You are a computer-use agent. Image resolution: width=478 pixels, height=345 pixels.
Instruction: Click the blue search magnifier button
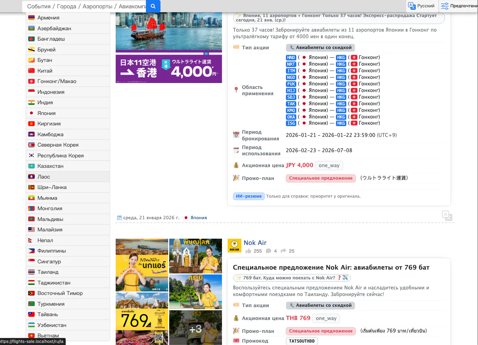[153, 6]
